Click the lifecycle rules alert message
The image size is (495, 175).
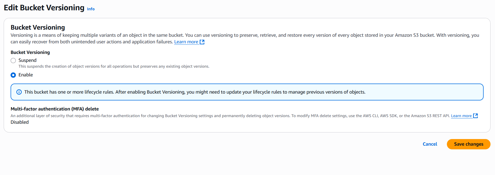click(x=195, y=92)
